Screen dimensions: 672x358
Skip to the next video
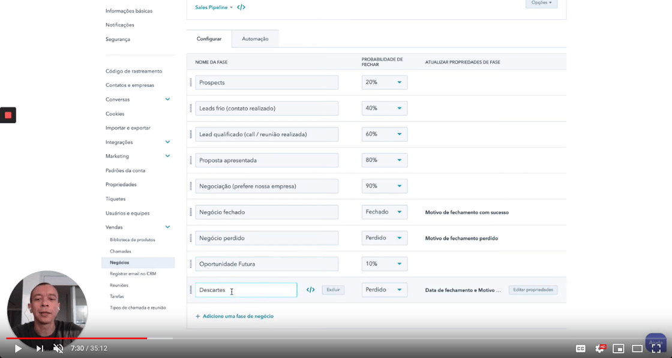click(x=40, y=348)
